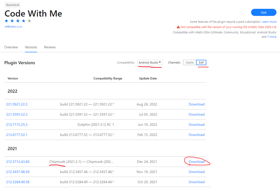Open JetBrains s.r.o. vendor page
This screenshot has width=280, height=188.
tap(13, 27)
